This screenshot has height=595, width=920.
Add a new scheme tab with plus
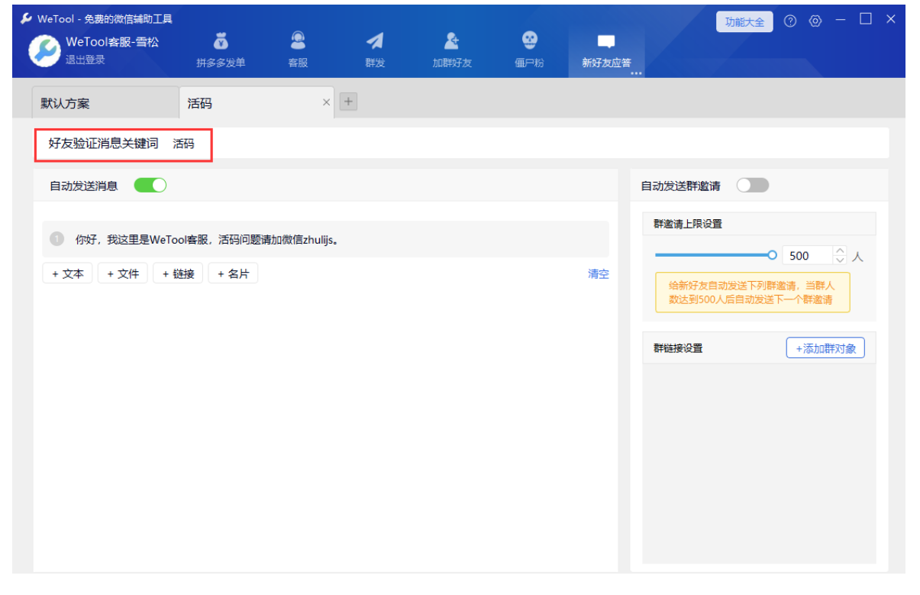348,101
